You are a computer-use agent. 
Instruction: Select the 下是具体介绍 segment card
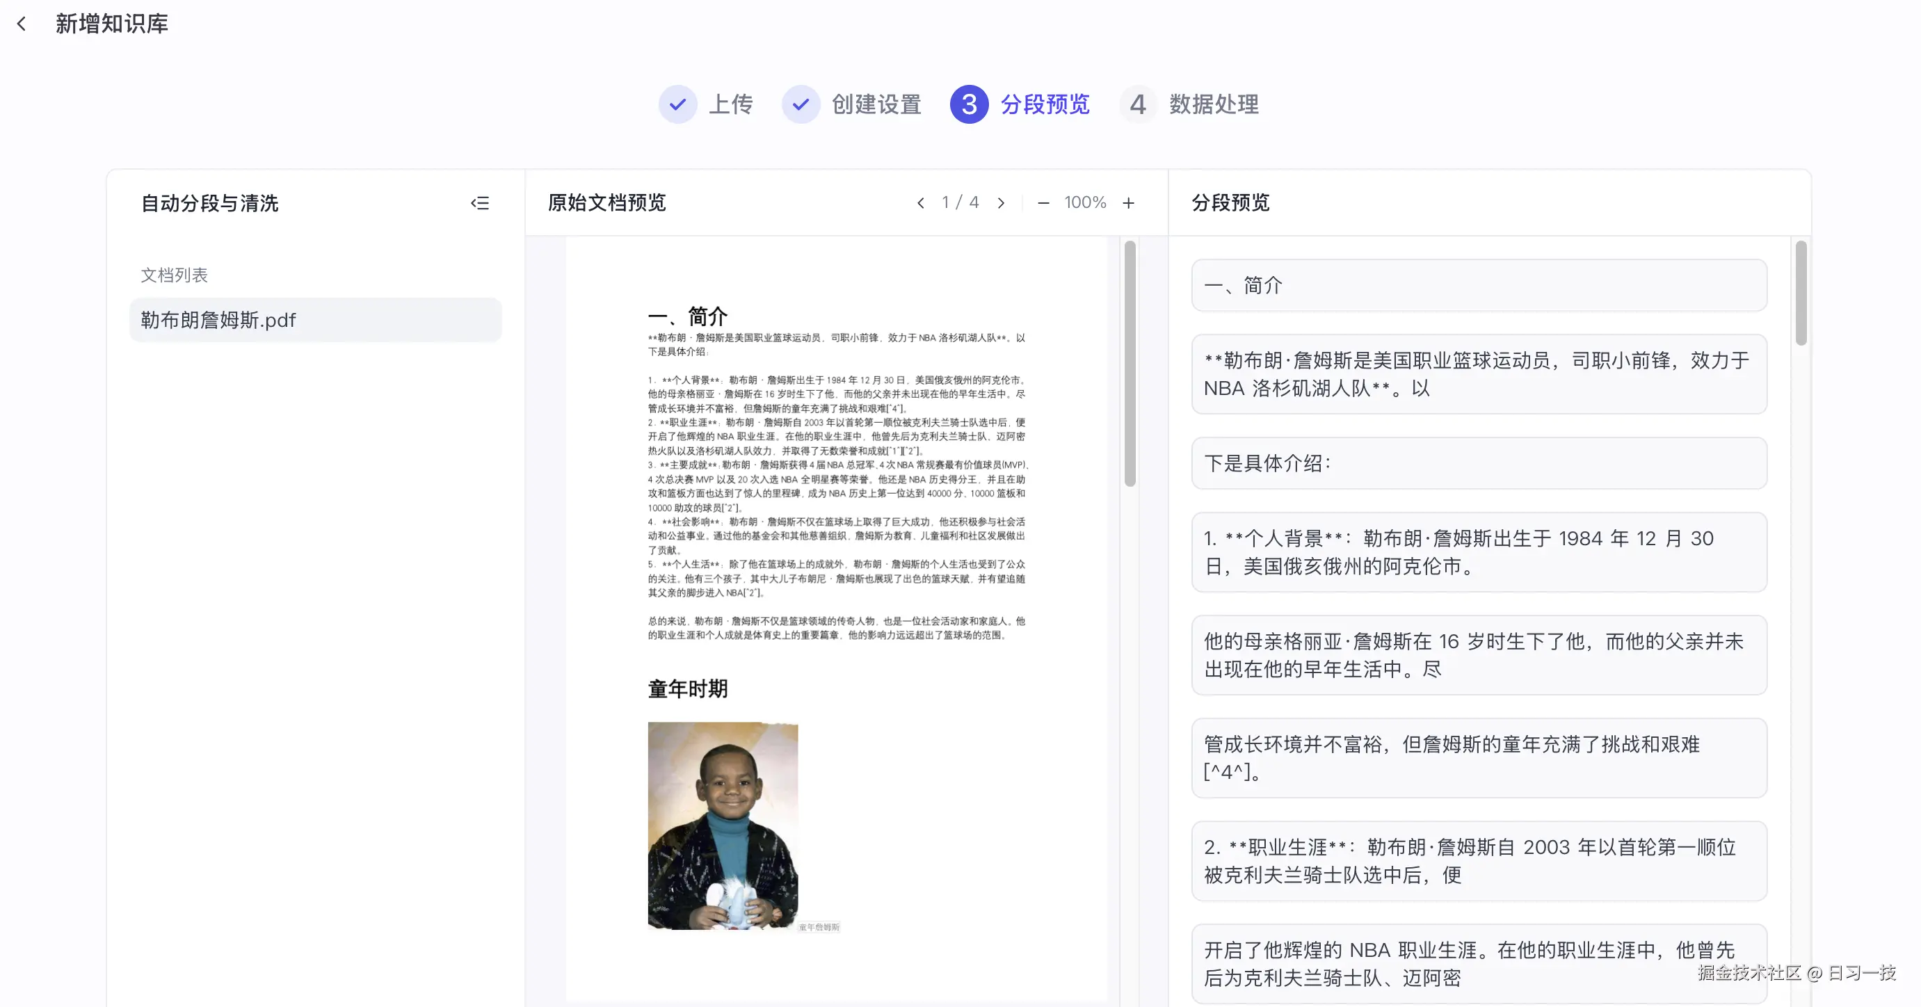(x=1479, y=463)
